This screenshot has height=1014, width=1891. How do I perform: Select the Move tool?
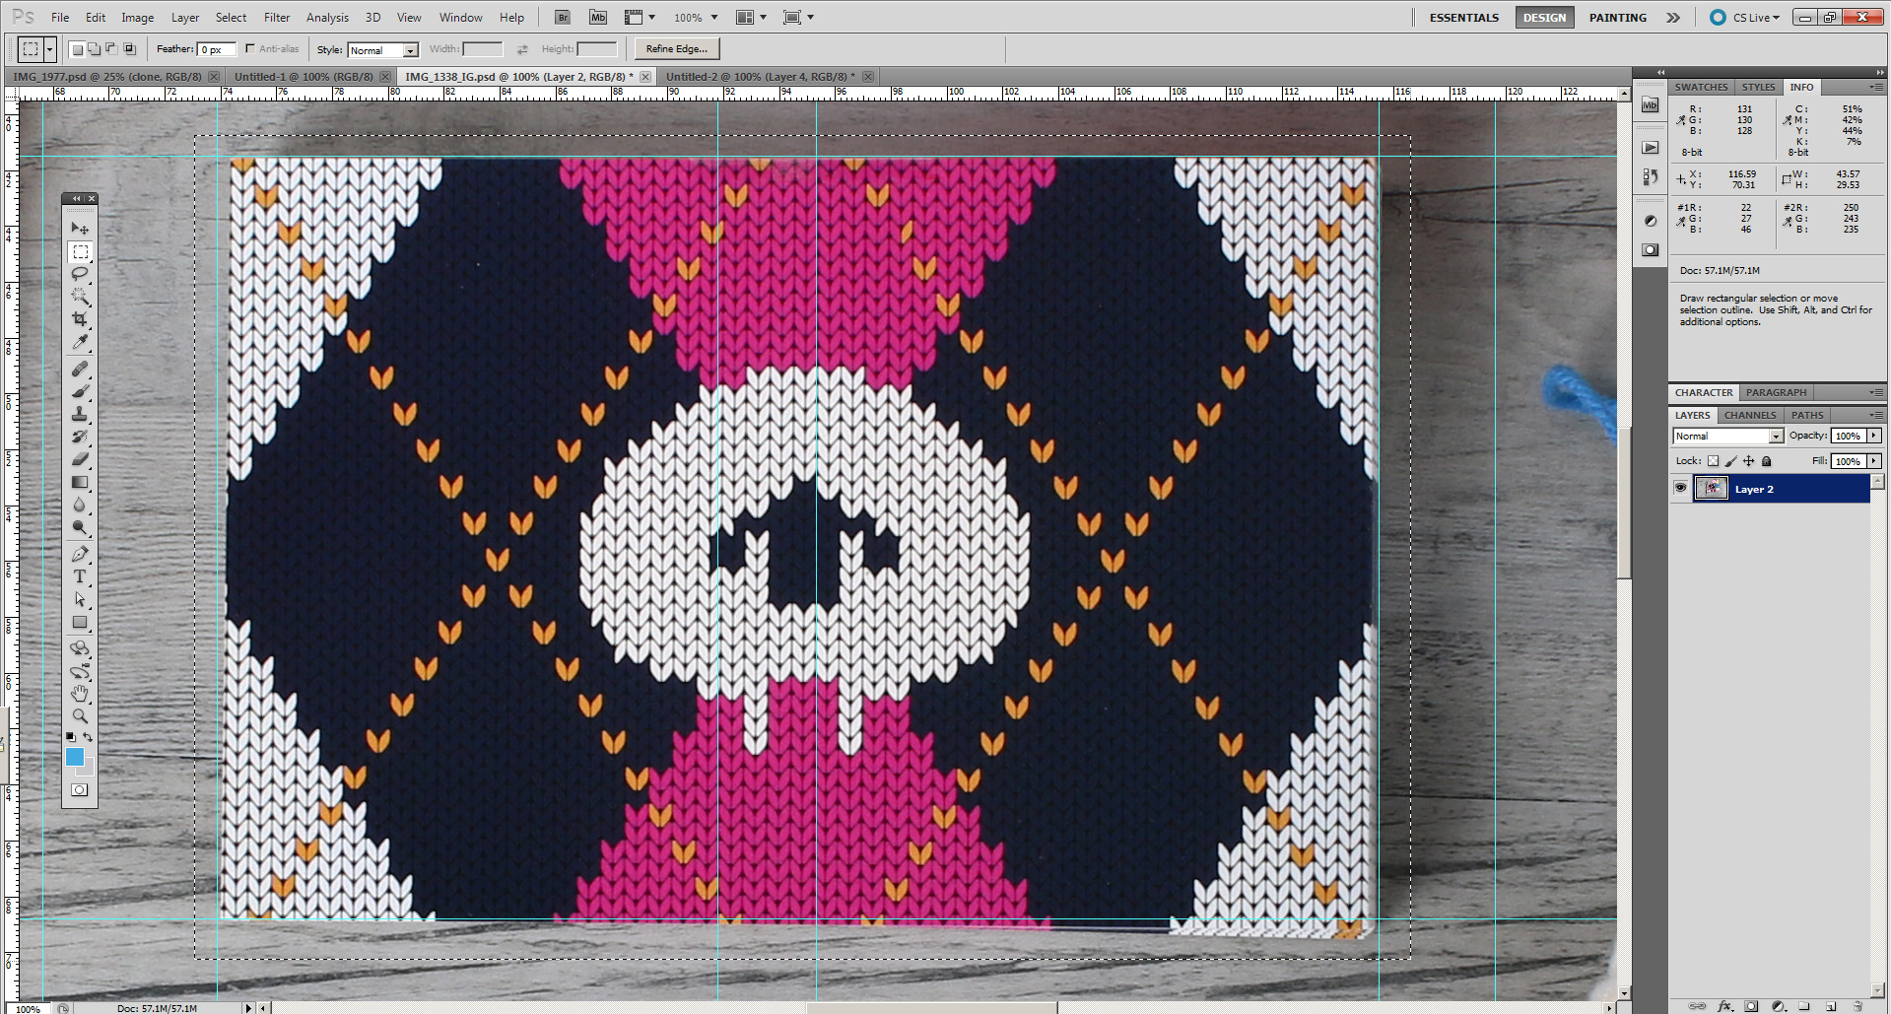point(80,229)
